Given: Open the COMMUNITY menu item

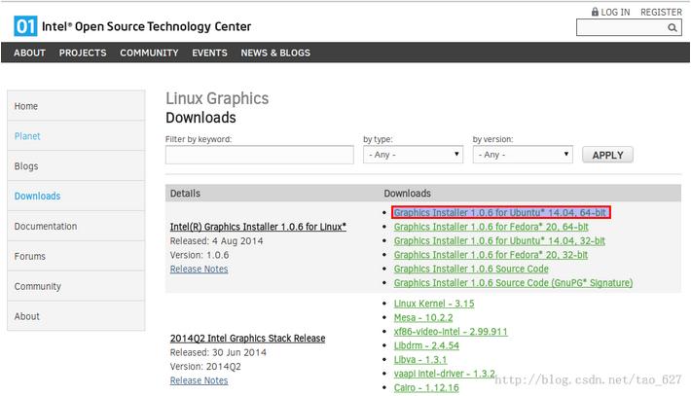Looking at the screenshot, I should point(149,53).
